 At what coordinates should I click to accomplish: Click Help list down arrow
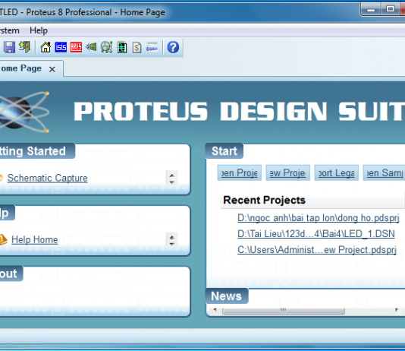point(171,243)
